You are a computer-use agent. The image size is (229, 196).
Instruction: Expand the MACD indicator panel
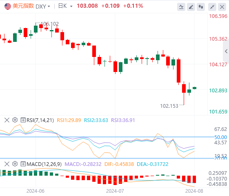[x=23, y=164]
